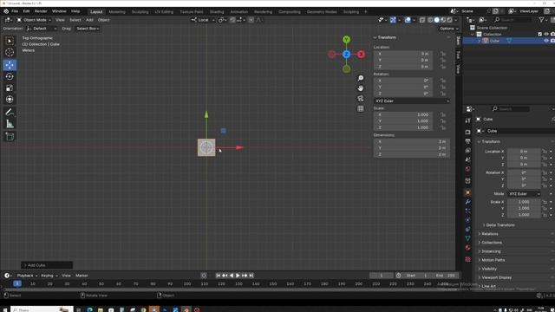555x312 pixels.
Task: Select the Annotate tool
Action: click(10, 112)
